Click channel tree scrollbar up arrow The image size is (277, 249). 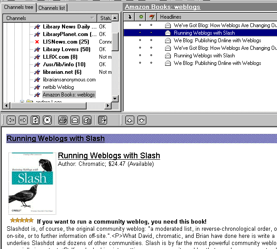click(x=115, y=18)
